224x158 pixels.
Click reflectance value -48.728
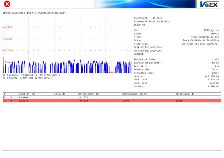(83, 101)
